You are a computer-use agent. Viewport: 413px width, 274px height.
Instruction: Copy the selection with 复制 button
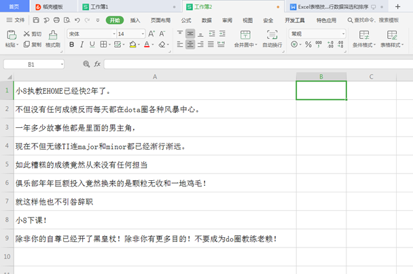33,44
